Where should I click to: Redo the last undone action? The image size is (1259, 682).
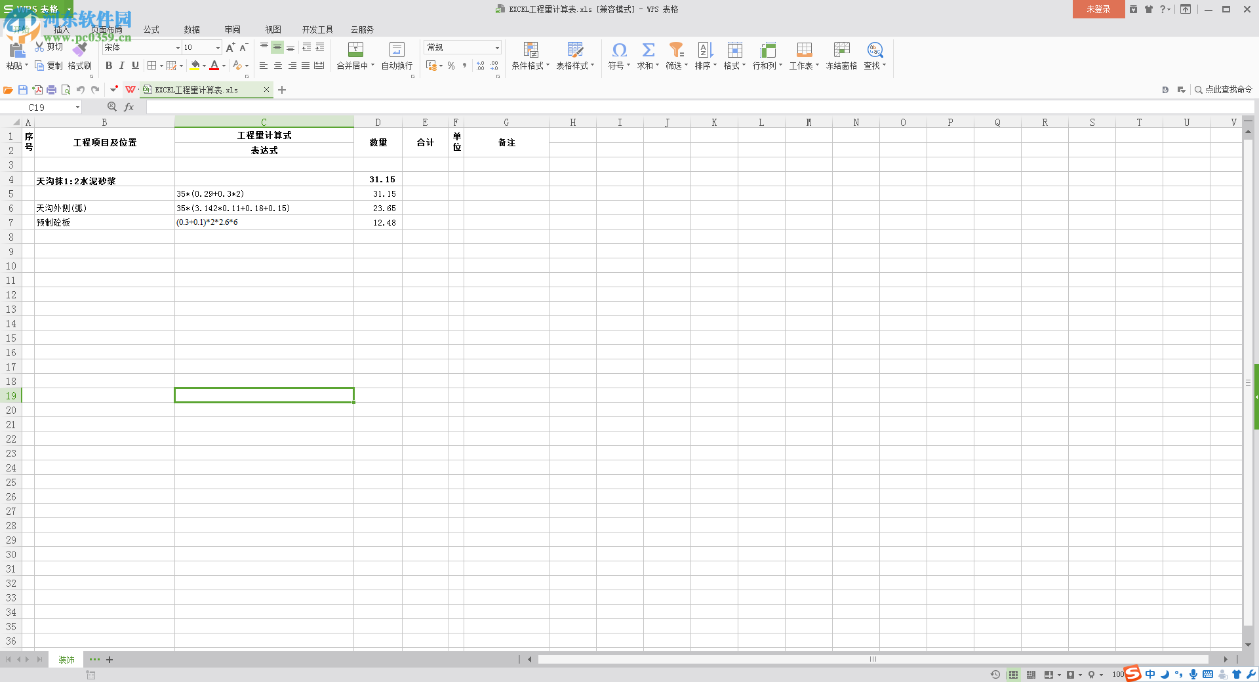point(95,90)
